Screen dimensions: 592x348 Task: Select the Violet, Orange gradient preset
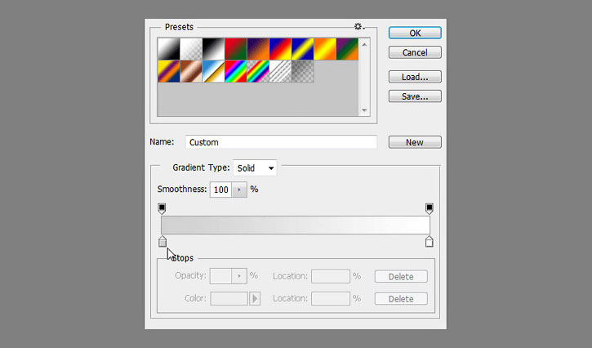258,49
